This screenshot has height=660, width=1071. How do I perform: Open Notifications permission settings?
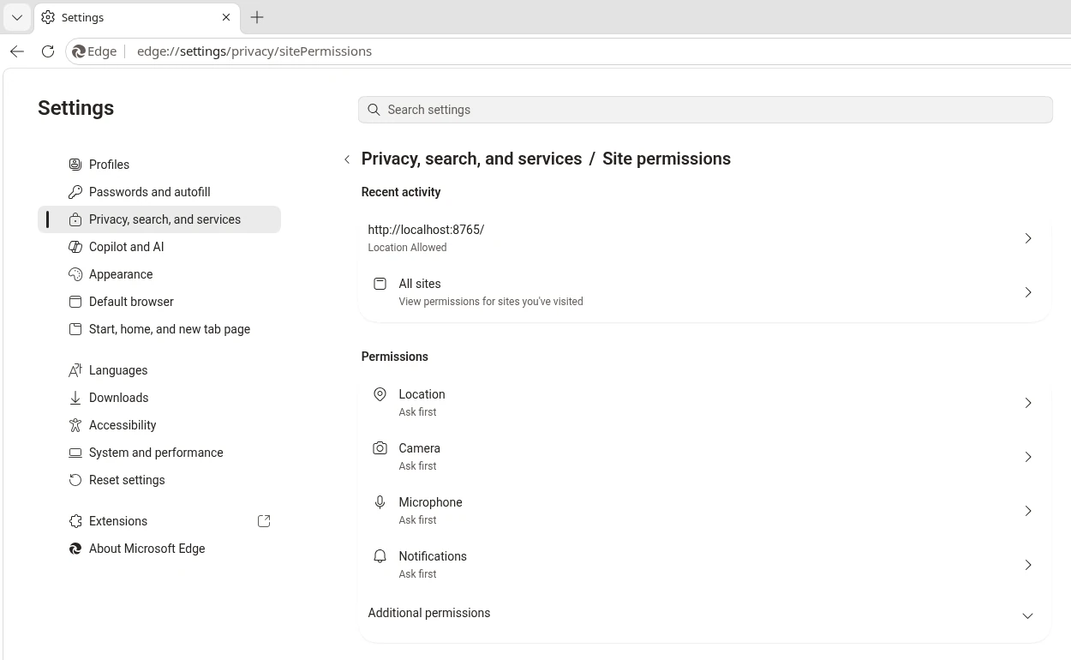pyautogui.click(x=704, y=565)
